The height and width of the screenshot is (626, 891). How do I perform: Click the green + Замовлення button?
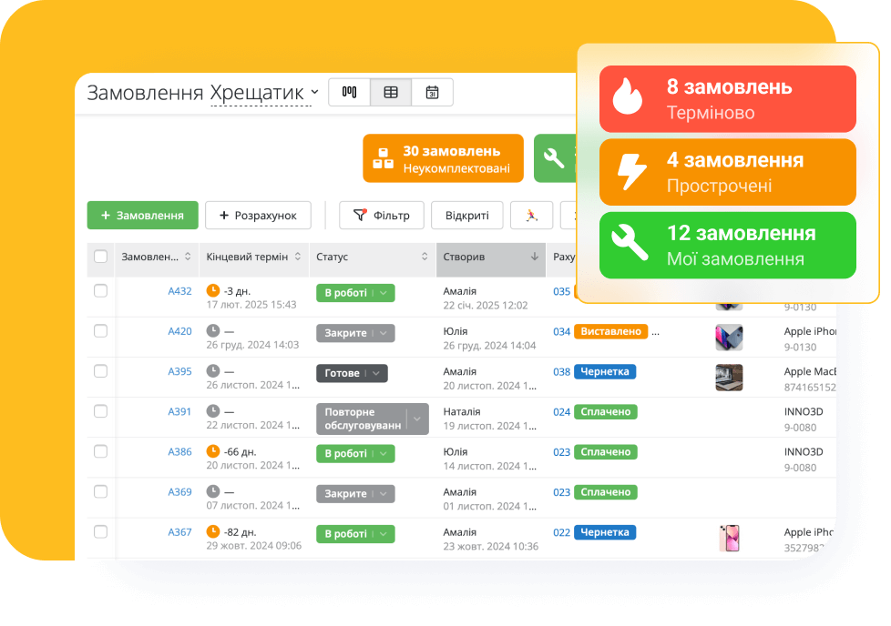[x=142, y=216]
